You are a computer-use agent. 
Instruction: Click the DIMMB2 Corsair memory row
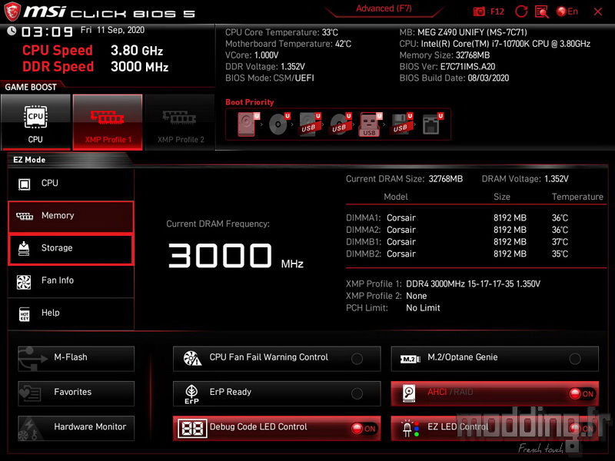pyautogui.click(x=457, y=254)
